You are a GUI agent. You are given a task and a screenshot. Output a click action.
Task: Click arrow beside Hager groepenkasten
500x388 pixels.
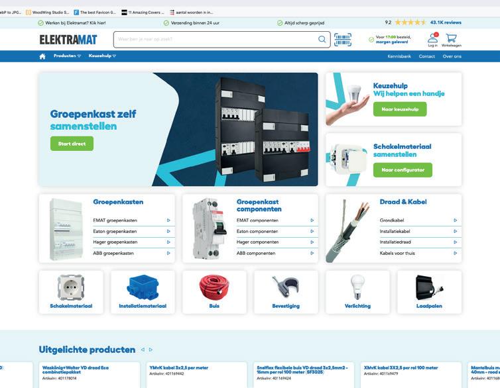point(168,242)
